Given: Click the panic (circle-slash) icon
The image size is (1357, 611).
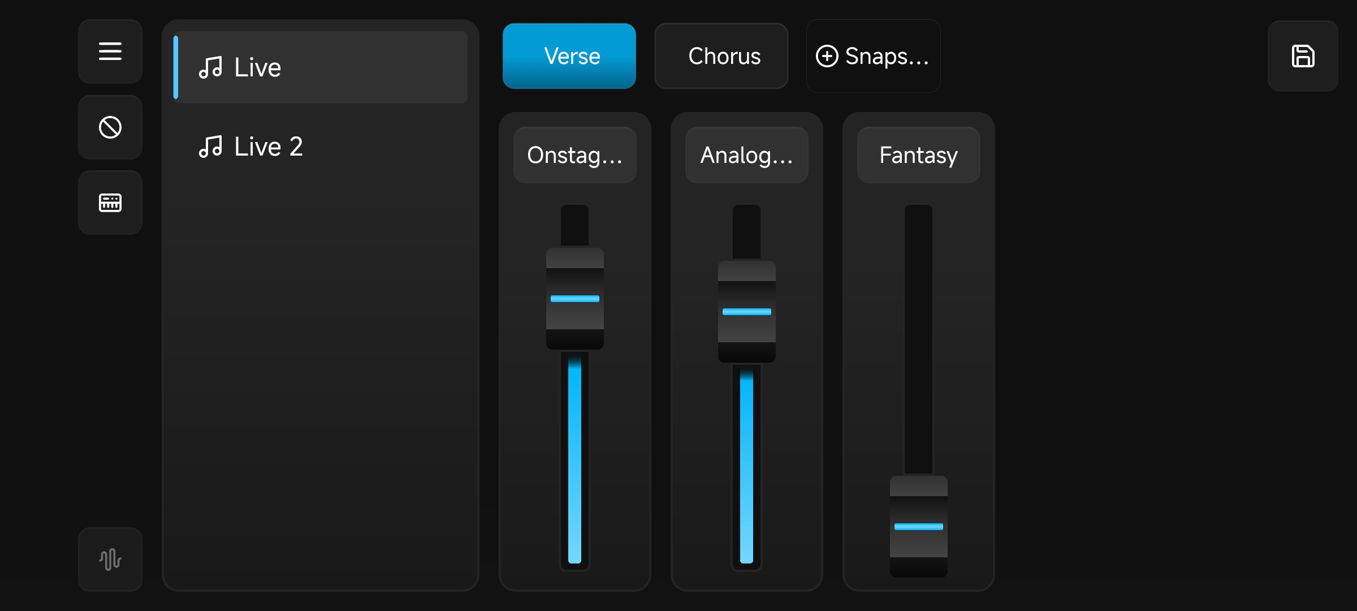Looking at the screenshot, I should click(110, 127).
